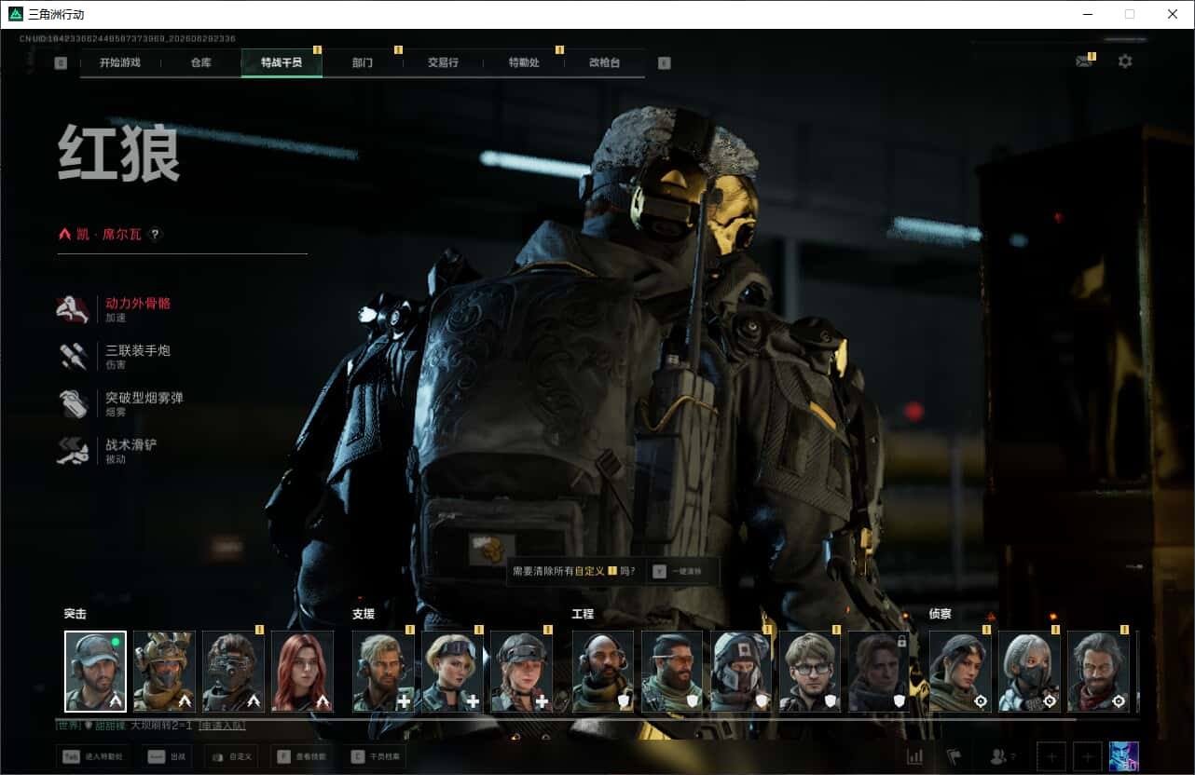Open the 部门 tab

point(363,63)
